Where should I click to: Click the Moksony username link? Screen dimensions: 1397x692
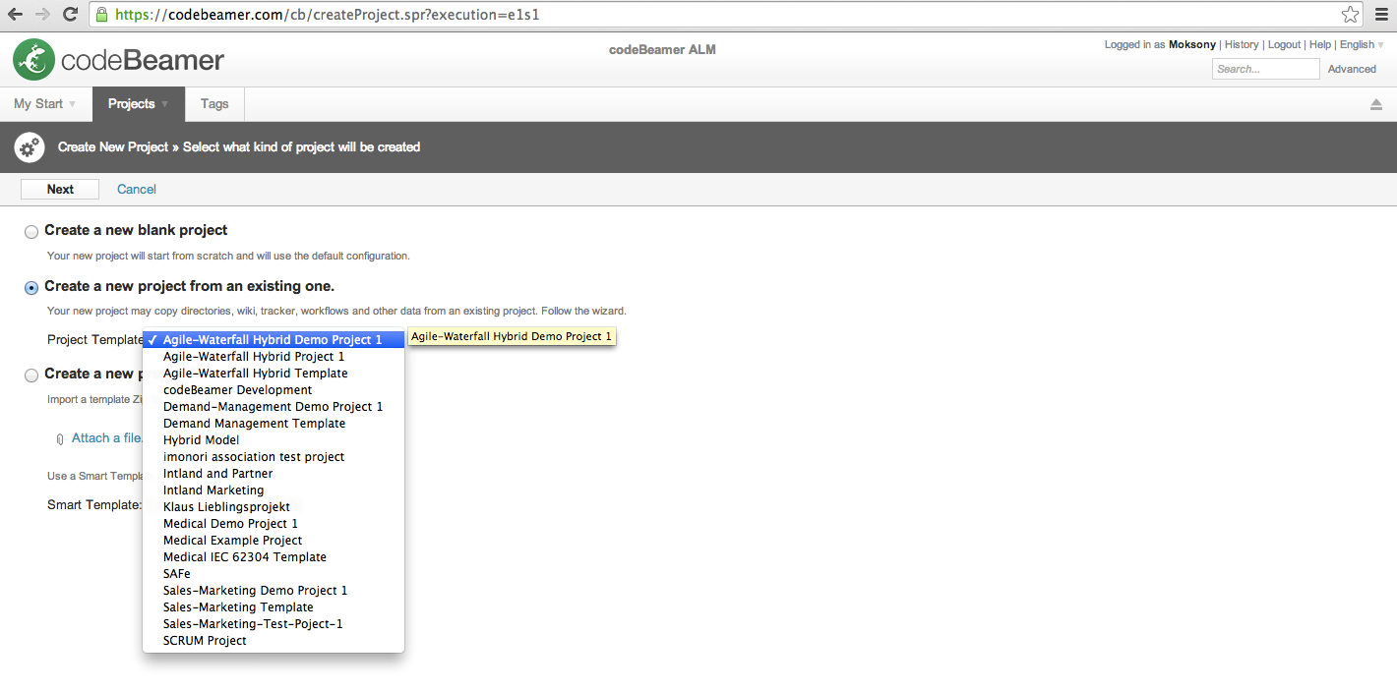(1192, 44)
